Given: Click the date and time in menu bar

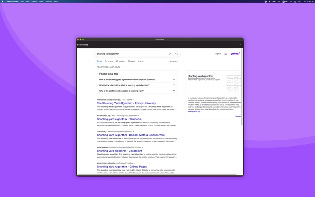Looking at the screenshot, I should [x=306, y=1].
